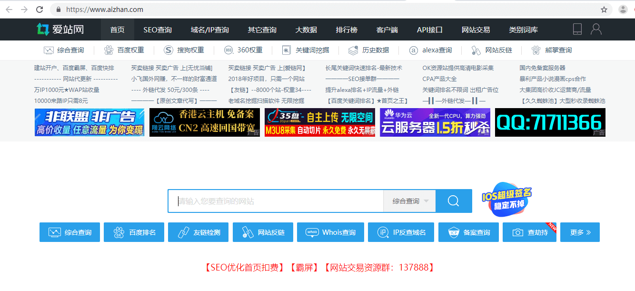
Task: Open the 非联盟 非广告 banner ad
Action: pos(89,122)
